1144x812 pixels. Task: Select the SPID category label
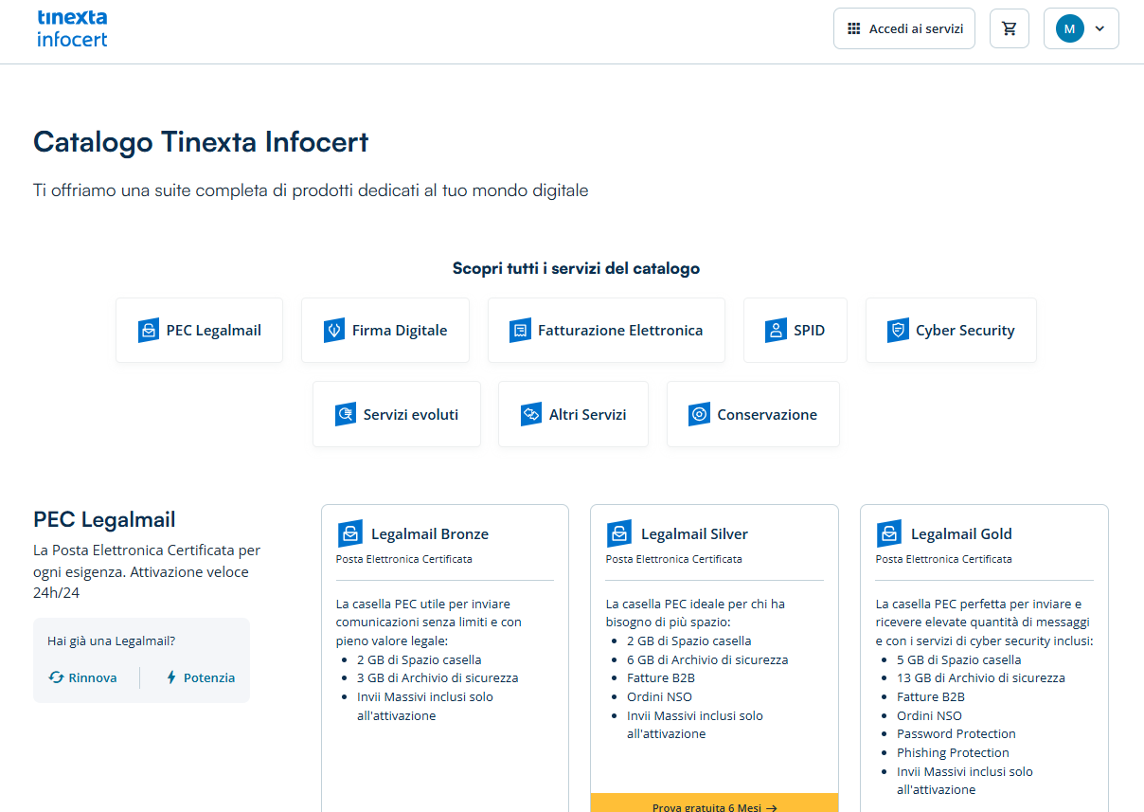[810, 331]
